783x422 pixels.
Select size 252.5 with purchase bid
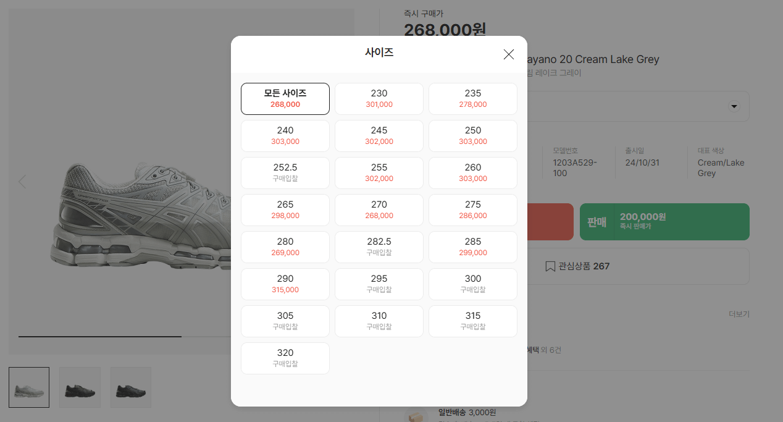coord(285,173)
